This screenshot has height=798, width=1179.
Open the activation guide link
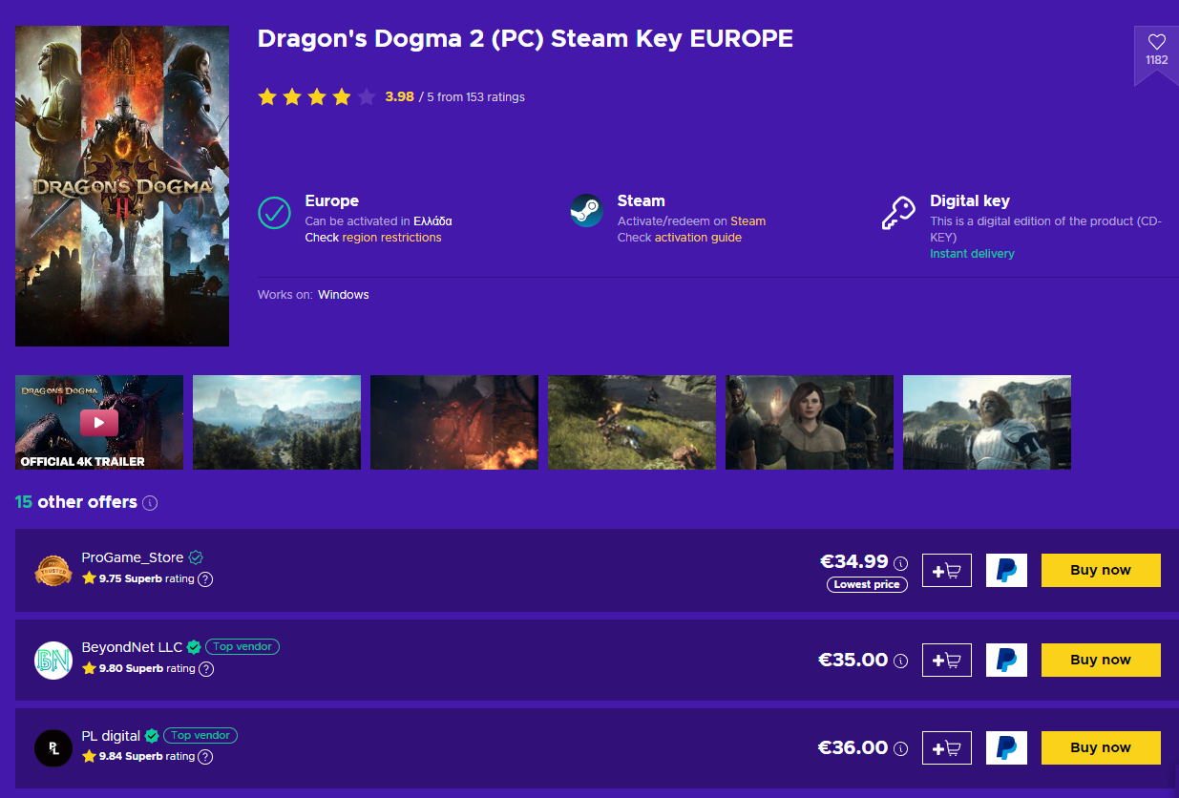point(698,238)
